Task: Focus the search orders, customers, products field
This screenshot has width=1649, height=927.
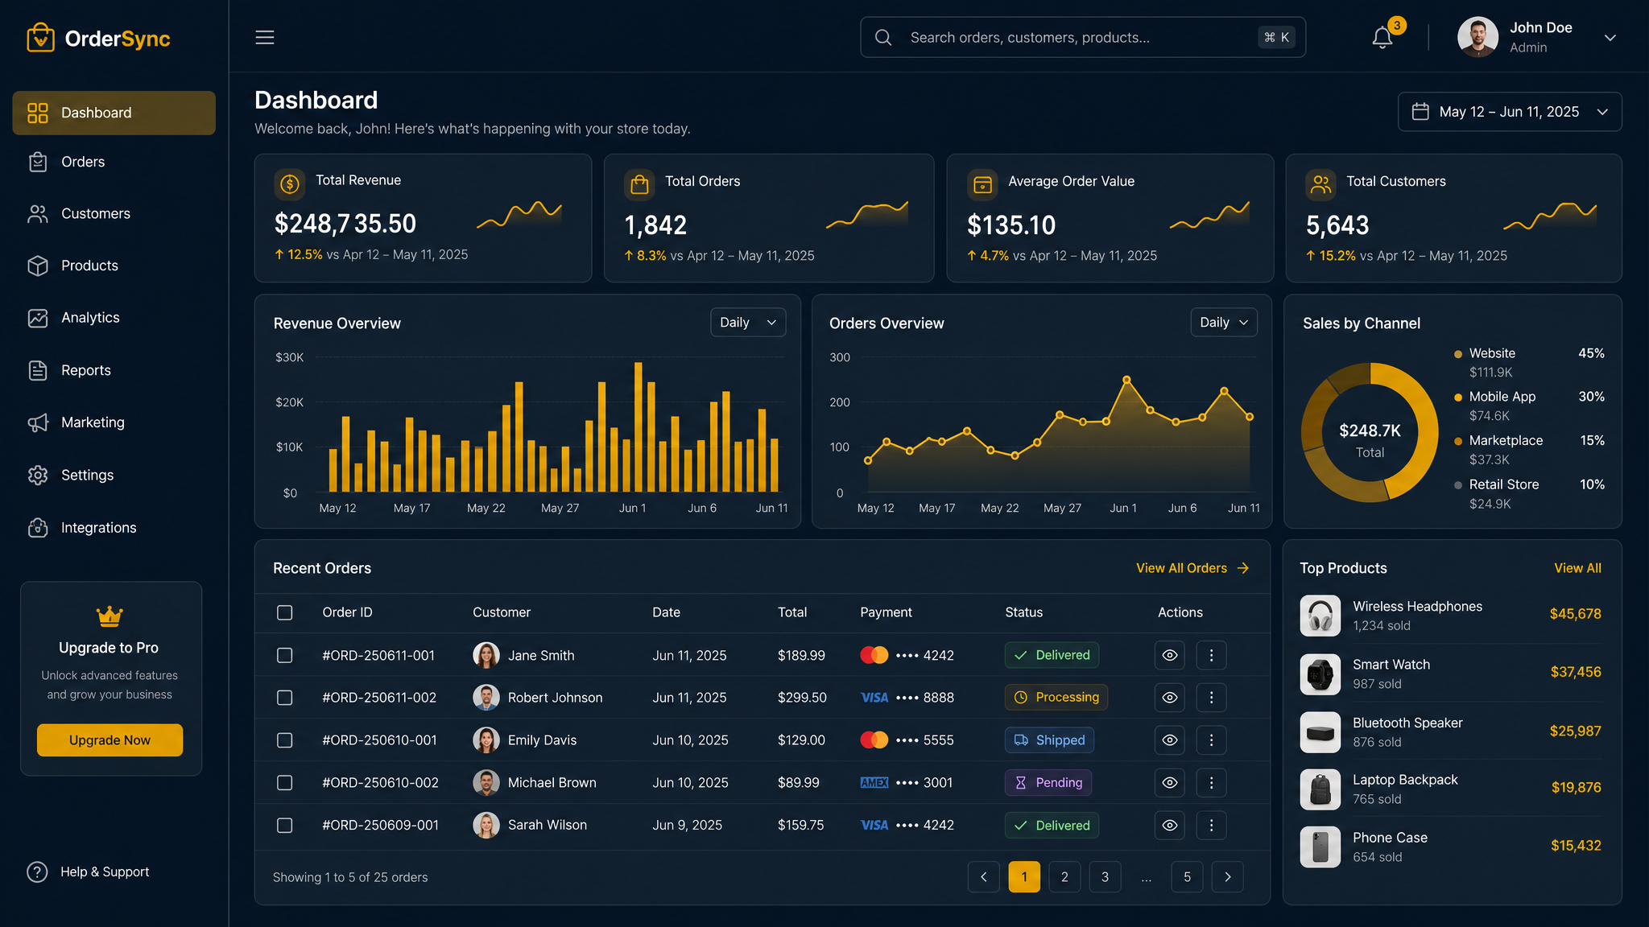Action: click(1083, 37)
